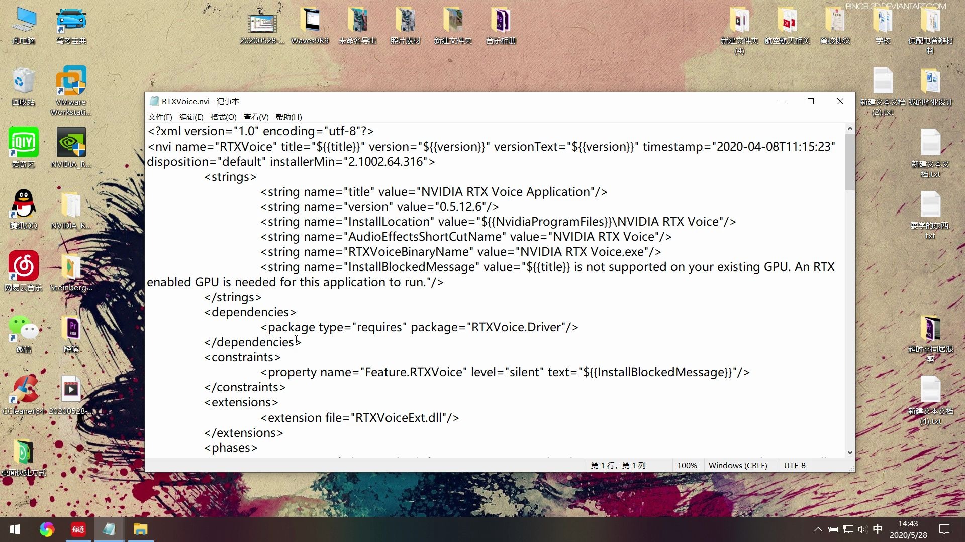Click the Youdao icon in taskbar

(x=78, y=529)
